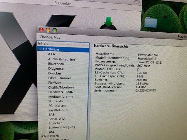Click the 768 MB Speicher value

tap(141, 80)
